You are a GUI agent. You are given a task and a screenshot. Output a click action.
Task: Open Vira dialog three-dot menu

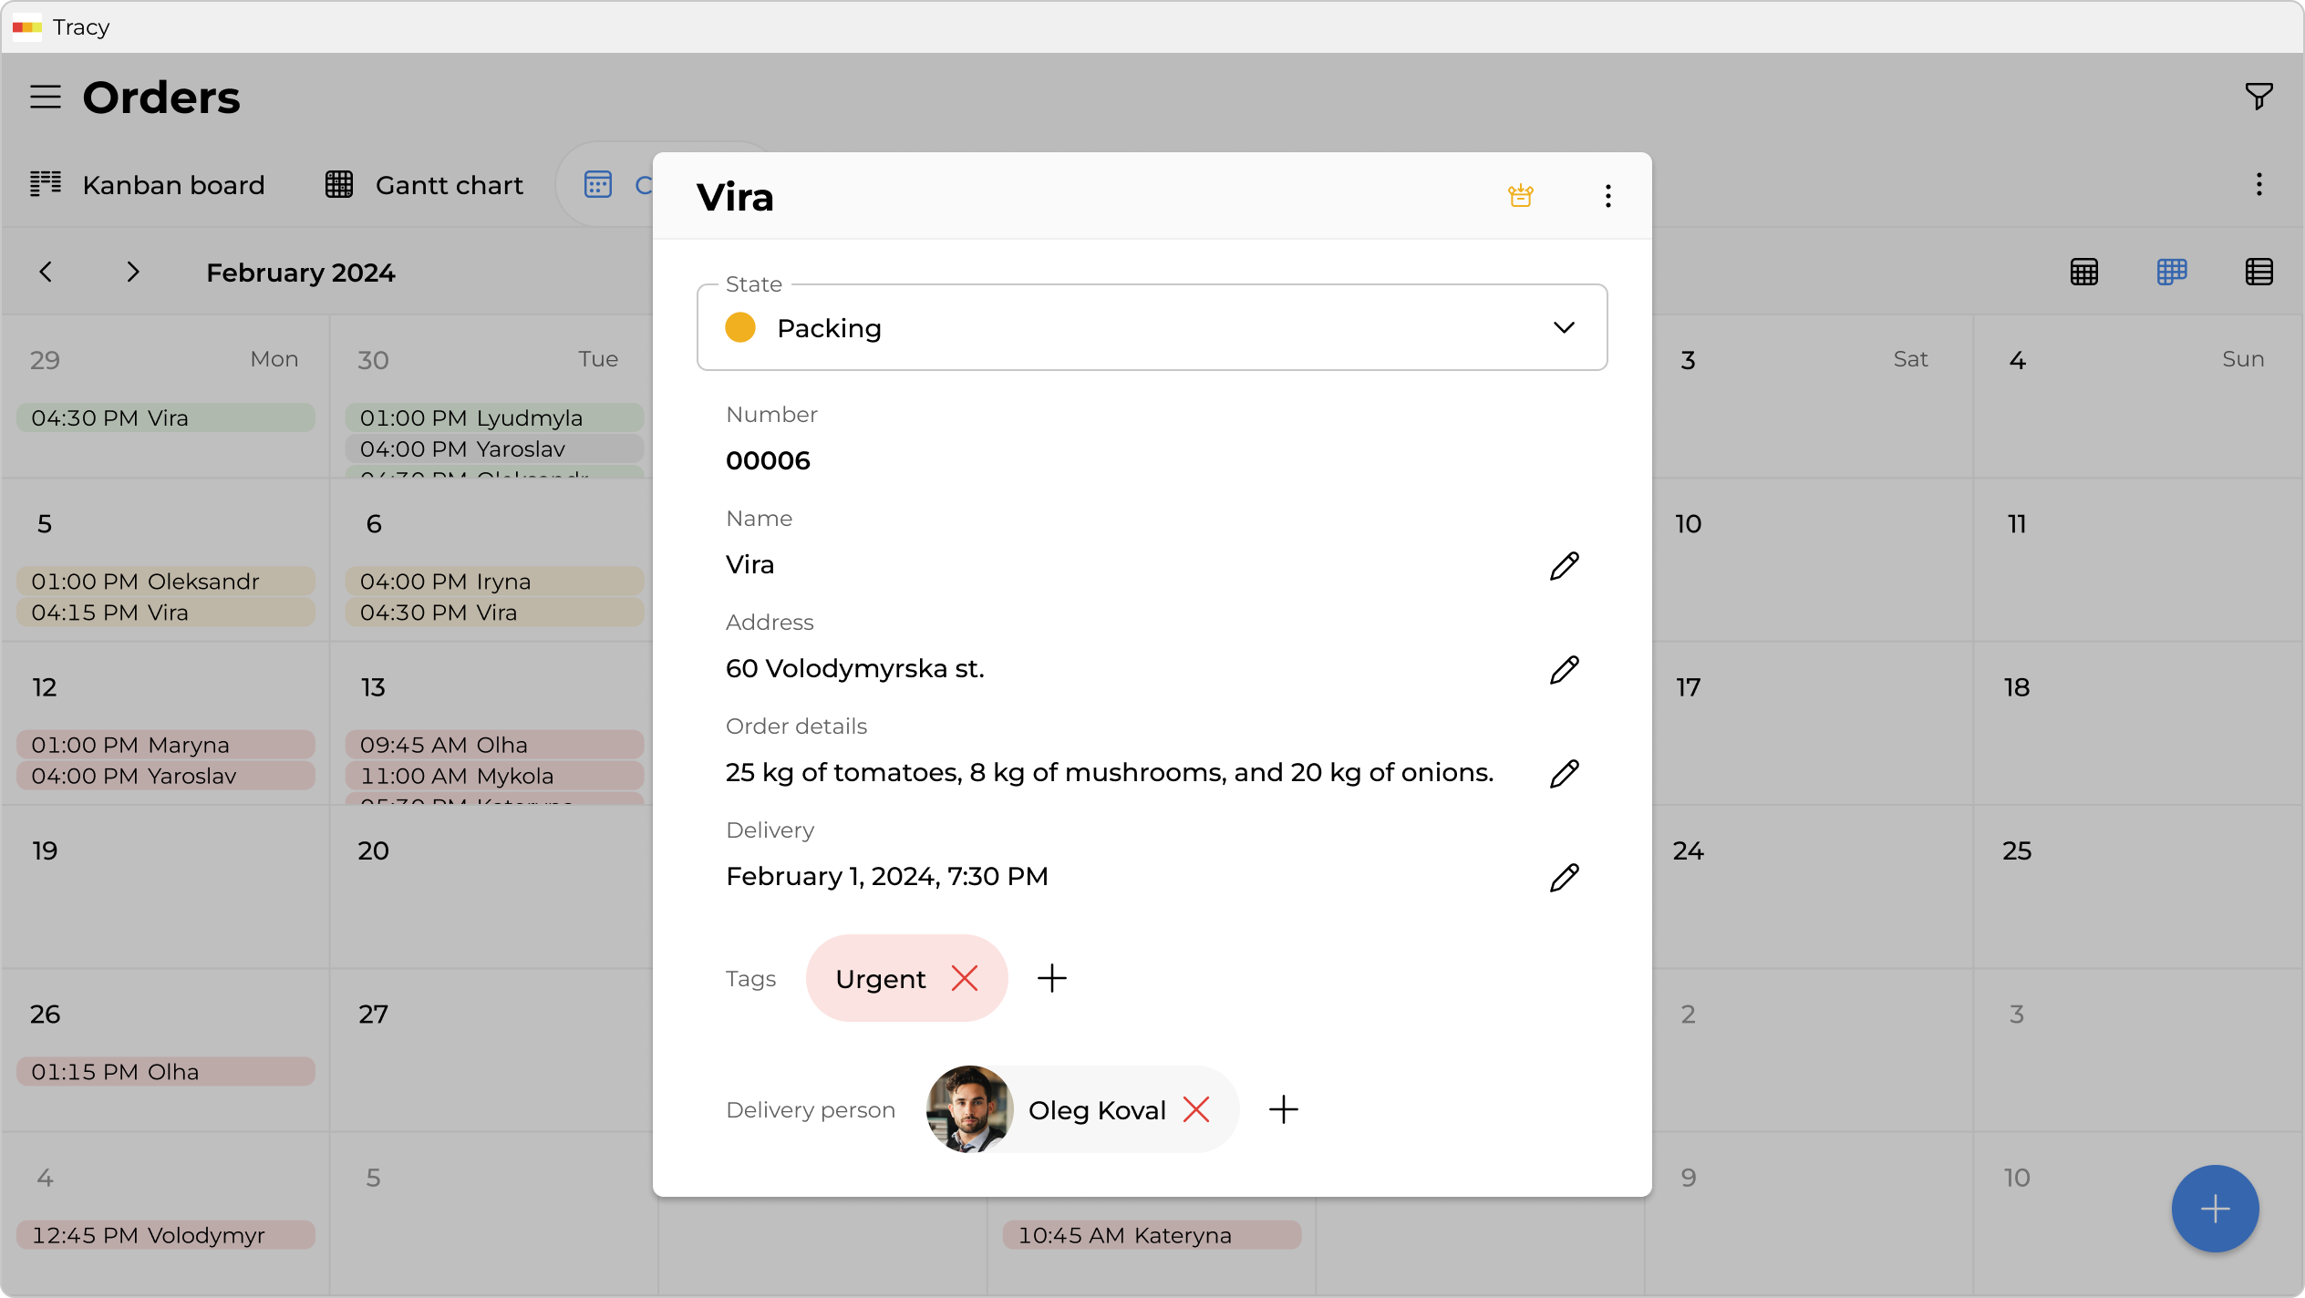tap(1607, 196)
